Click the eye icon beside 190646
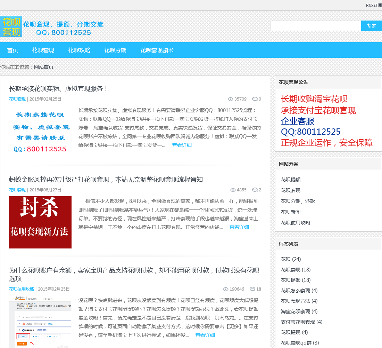The image size is (382, 348). (x=226, y=289)
